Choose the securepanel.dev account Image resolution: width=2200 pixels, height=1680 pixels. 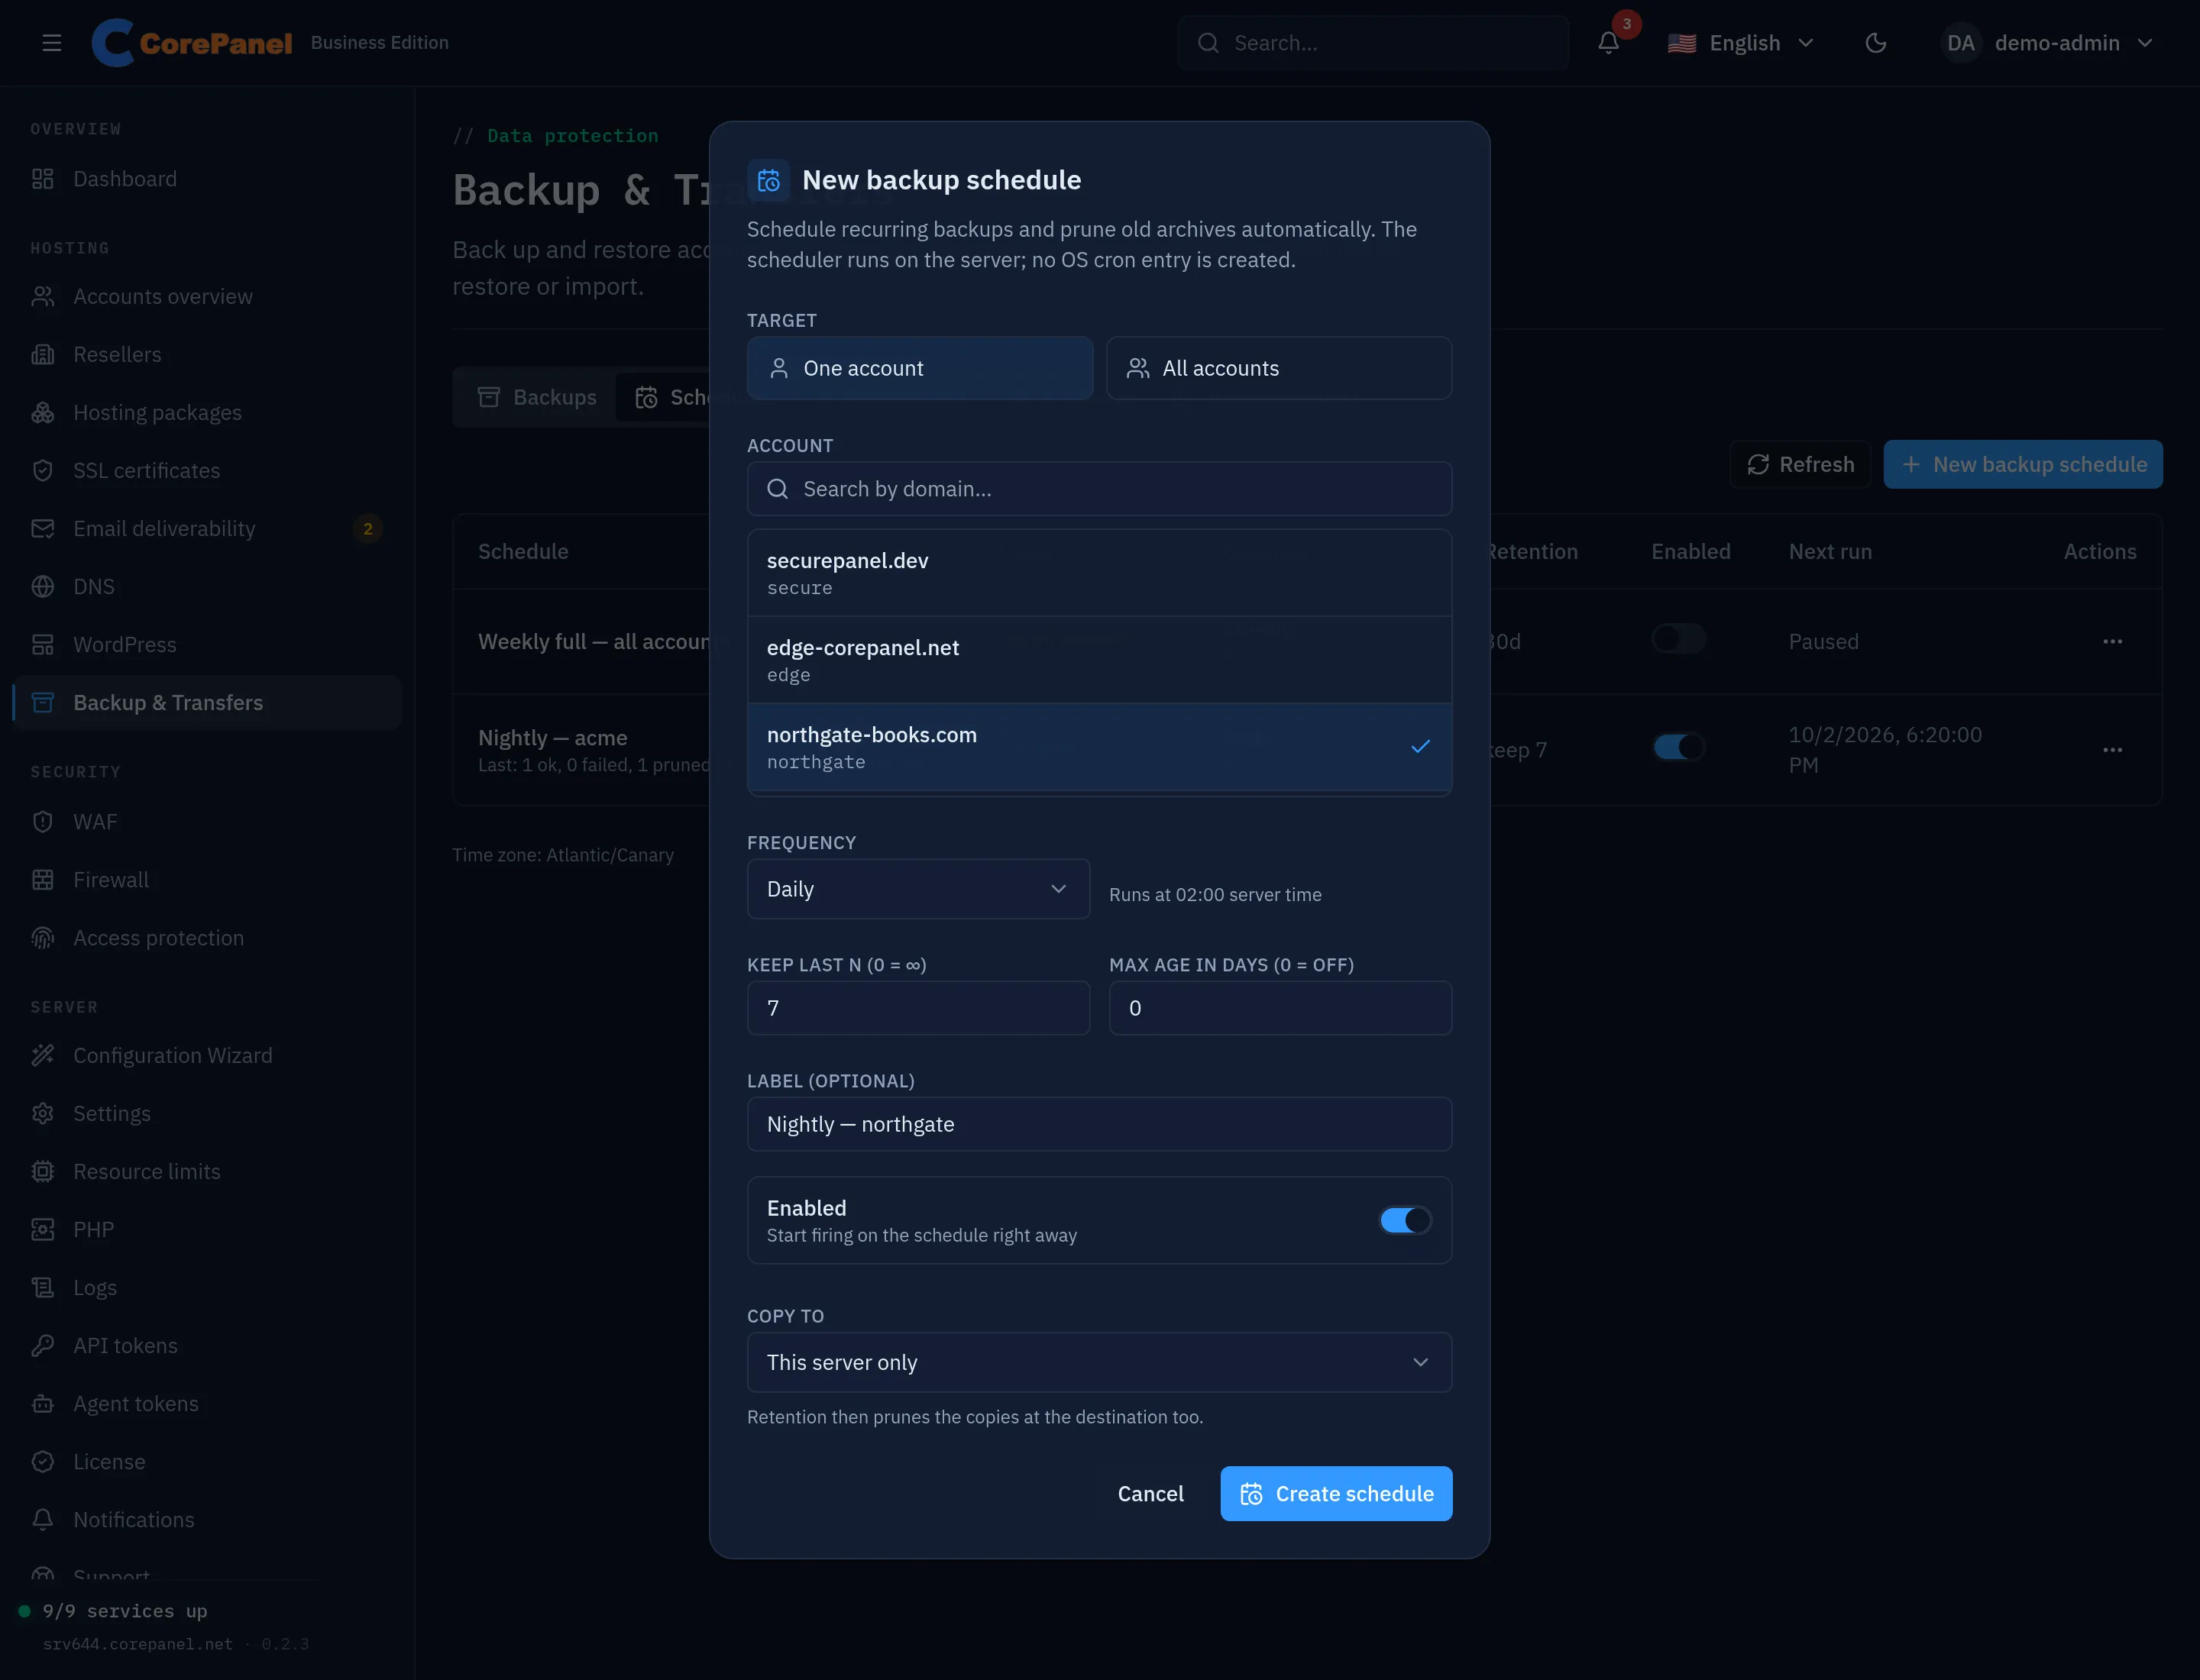[1099, 573]
